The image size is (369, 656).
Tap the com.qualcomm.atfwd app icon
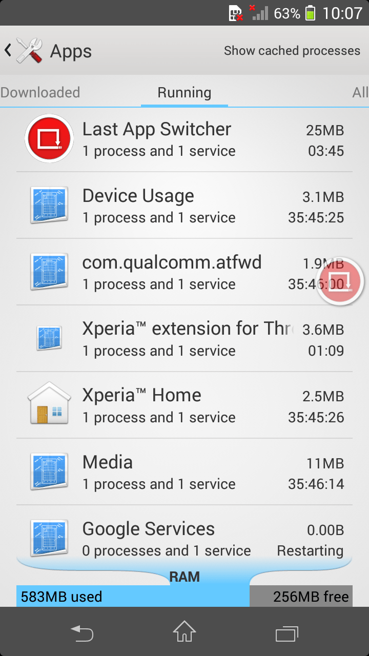click(49, 272)
